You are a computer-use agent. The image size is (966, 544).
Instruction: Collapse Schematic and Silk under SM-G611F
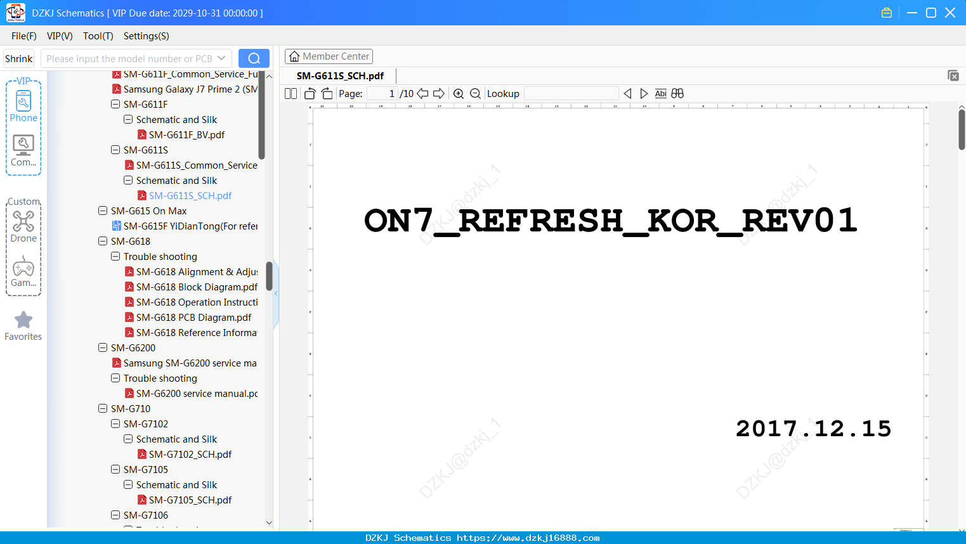(128, 120)
